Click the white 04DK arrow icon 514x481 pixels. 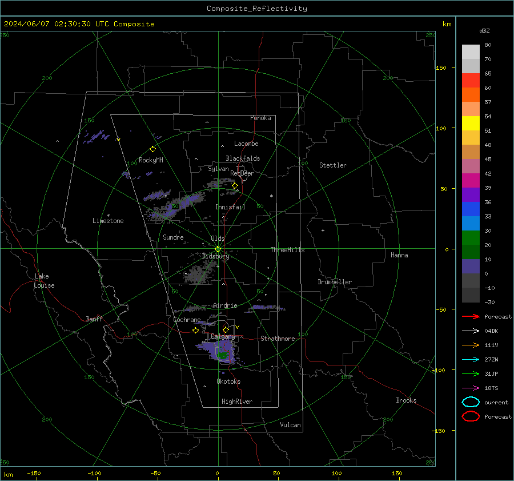coord(471,331)
